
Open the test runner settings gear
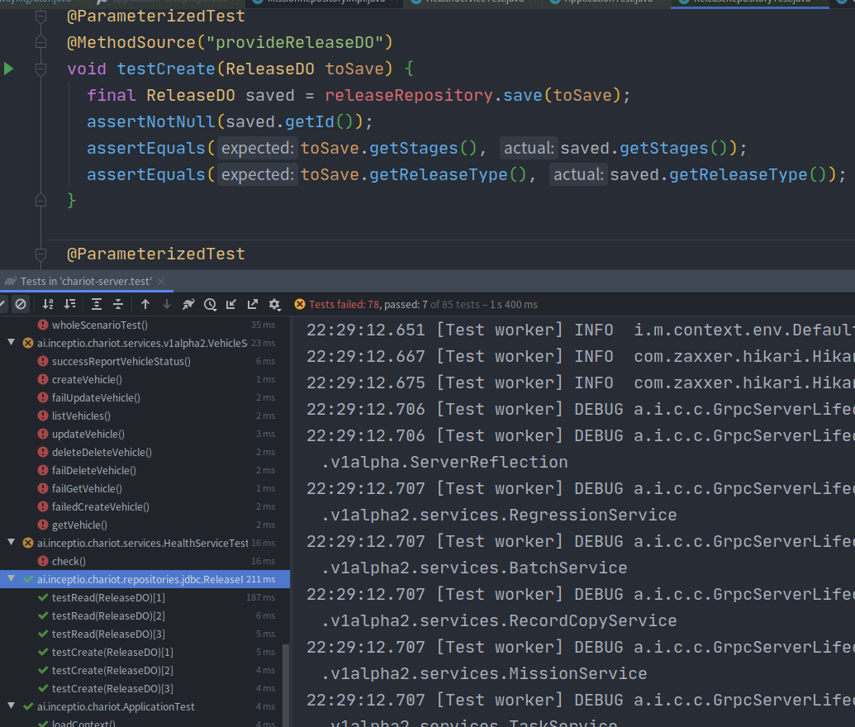(x=274, y=305)
